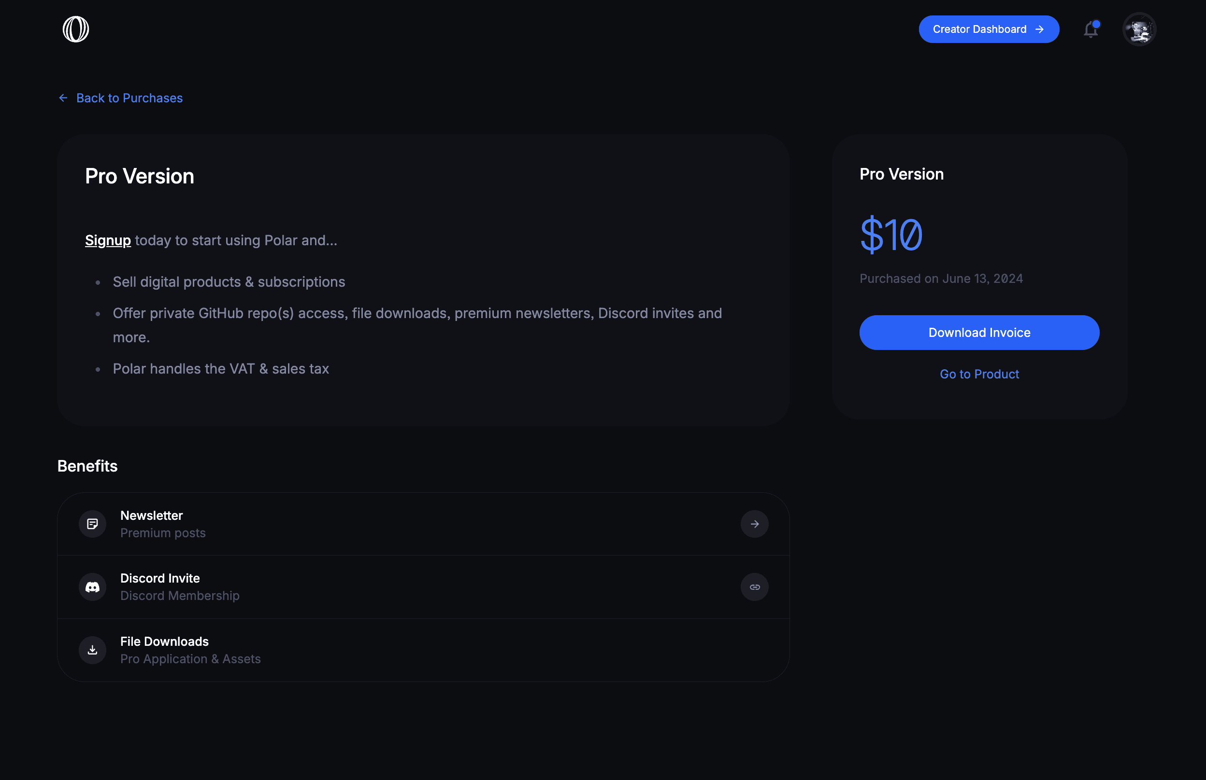The width and height of the screenshot is (1206, 780).
Task: Click the Signup hyperlink
Action: 107,239
